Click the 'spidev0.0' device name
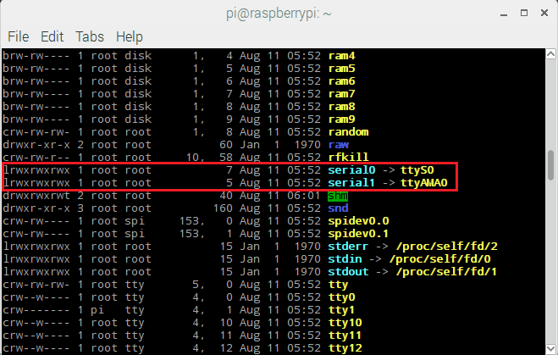 (x=358, y=221)
